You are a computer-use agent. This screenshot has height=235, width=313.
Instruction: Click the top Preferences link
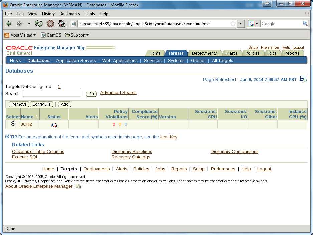tap(270, 47)
